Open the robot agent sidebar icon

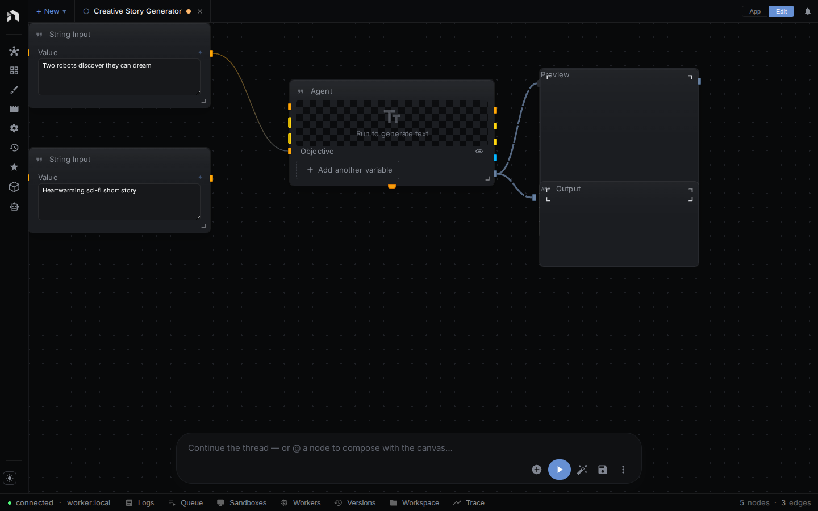coord(14,207)
